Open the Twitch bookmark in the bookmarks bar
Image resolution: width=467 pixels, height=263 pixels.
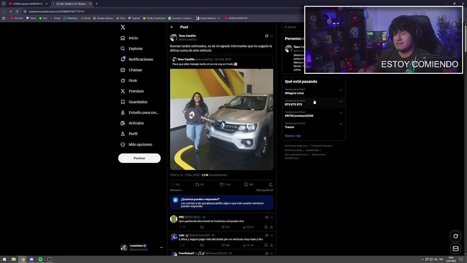click(31, 18)
